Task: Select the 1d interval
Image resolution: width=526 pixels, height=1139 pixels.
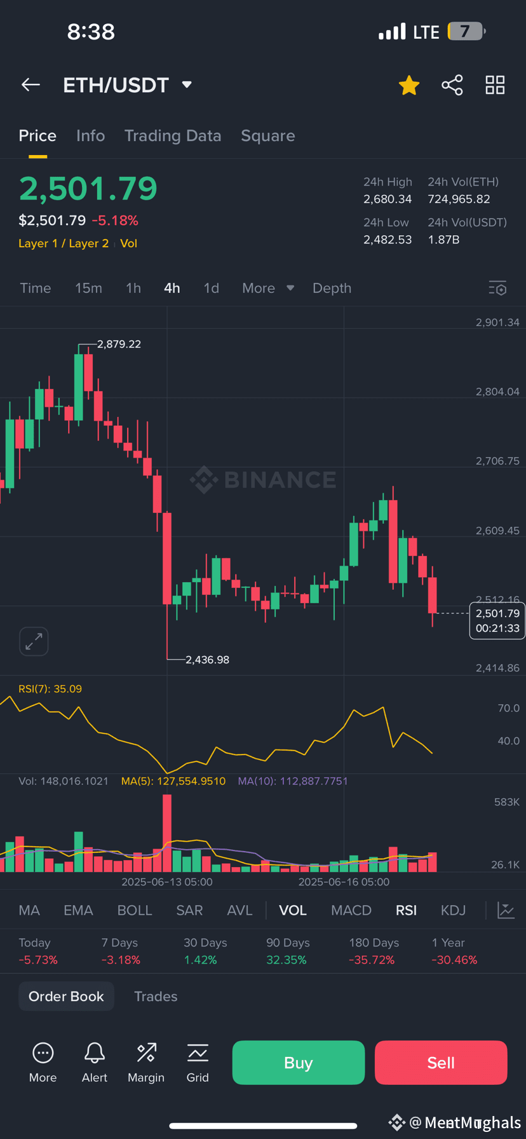Action: [212, 288]
